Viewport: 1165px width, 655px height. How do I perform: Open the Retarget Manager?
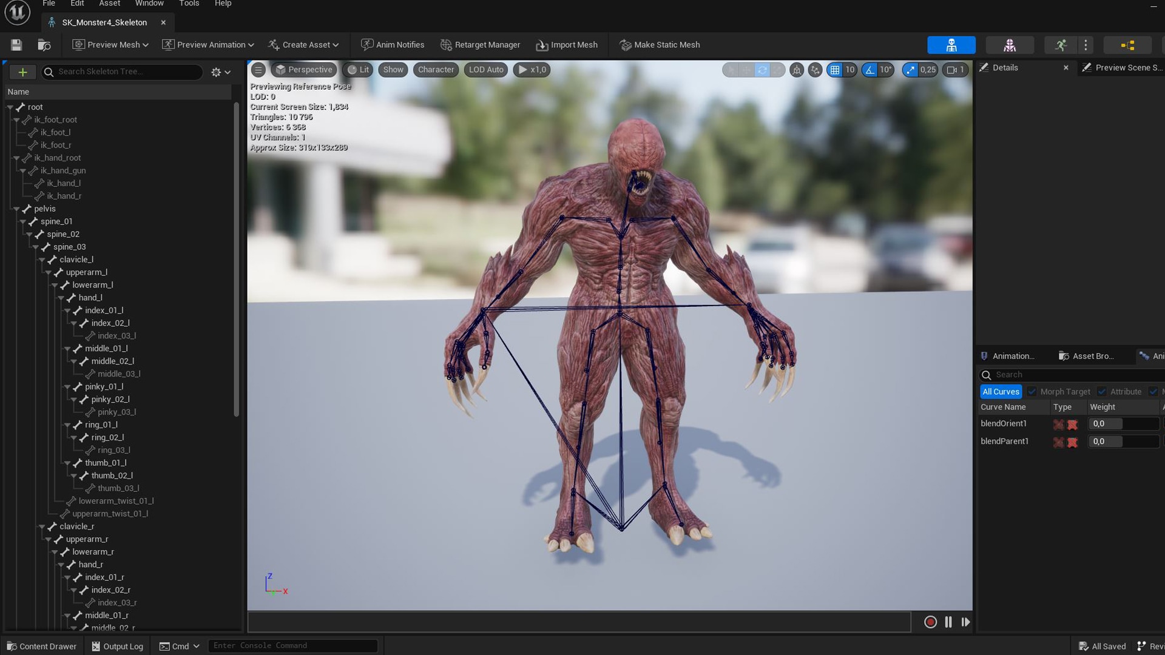tap(480, 44)
